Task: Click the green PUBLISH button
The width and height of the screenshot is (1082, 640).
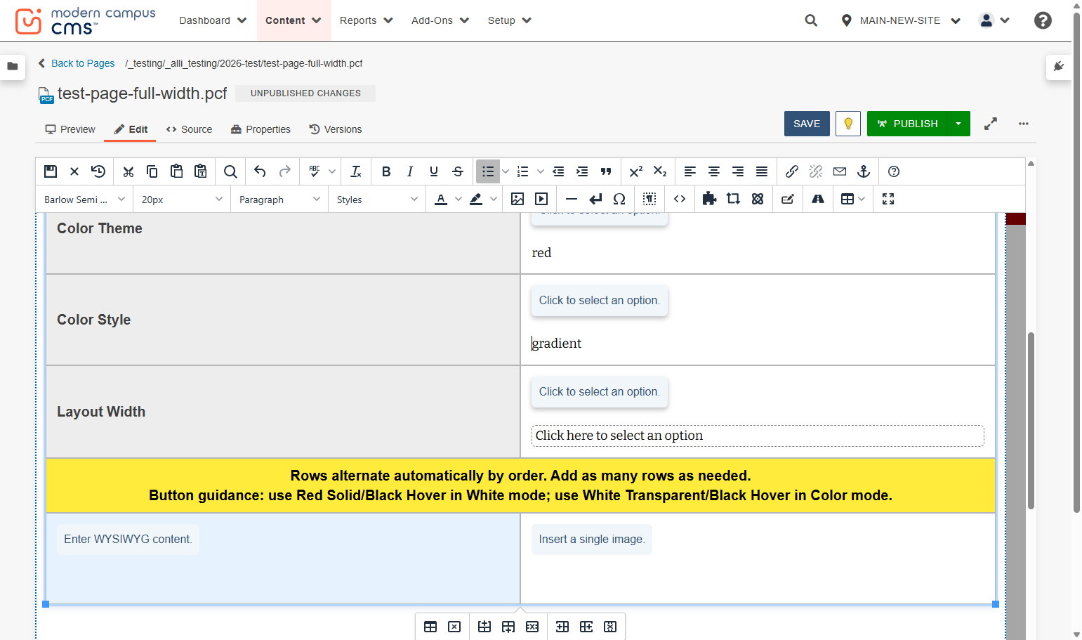Action: (x=907, y=124)
